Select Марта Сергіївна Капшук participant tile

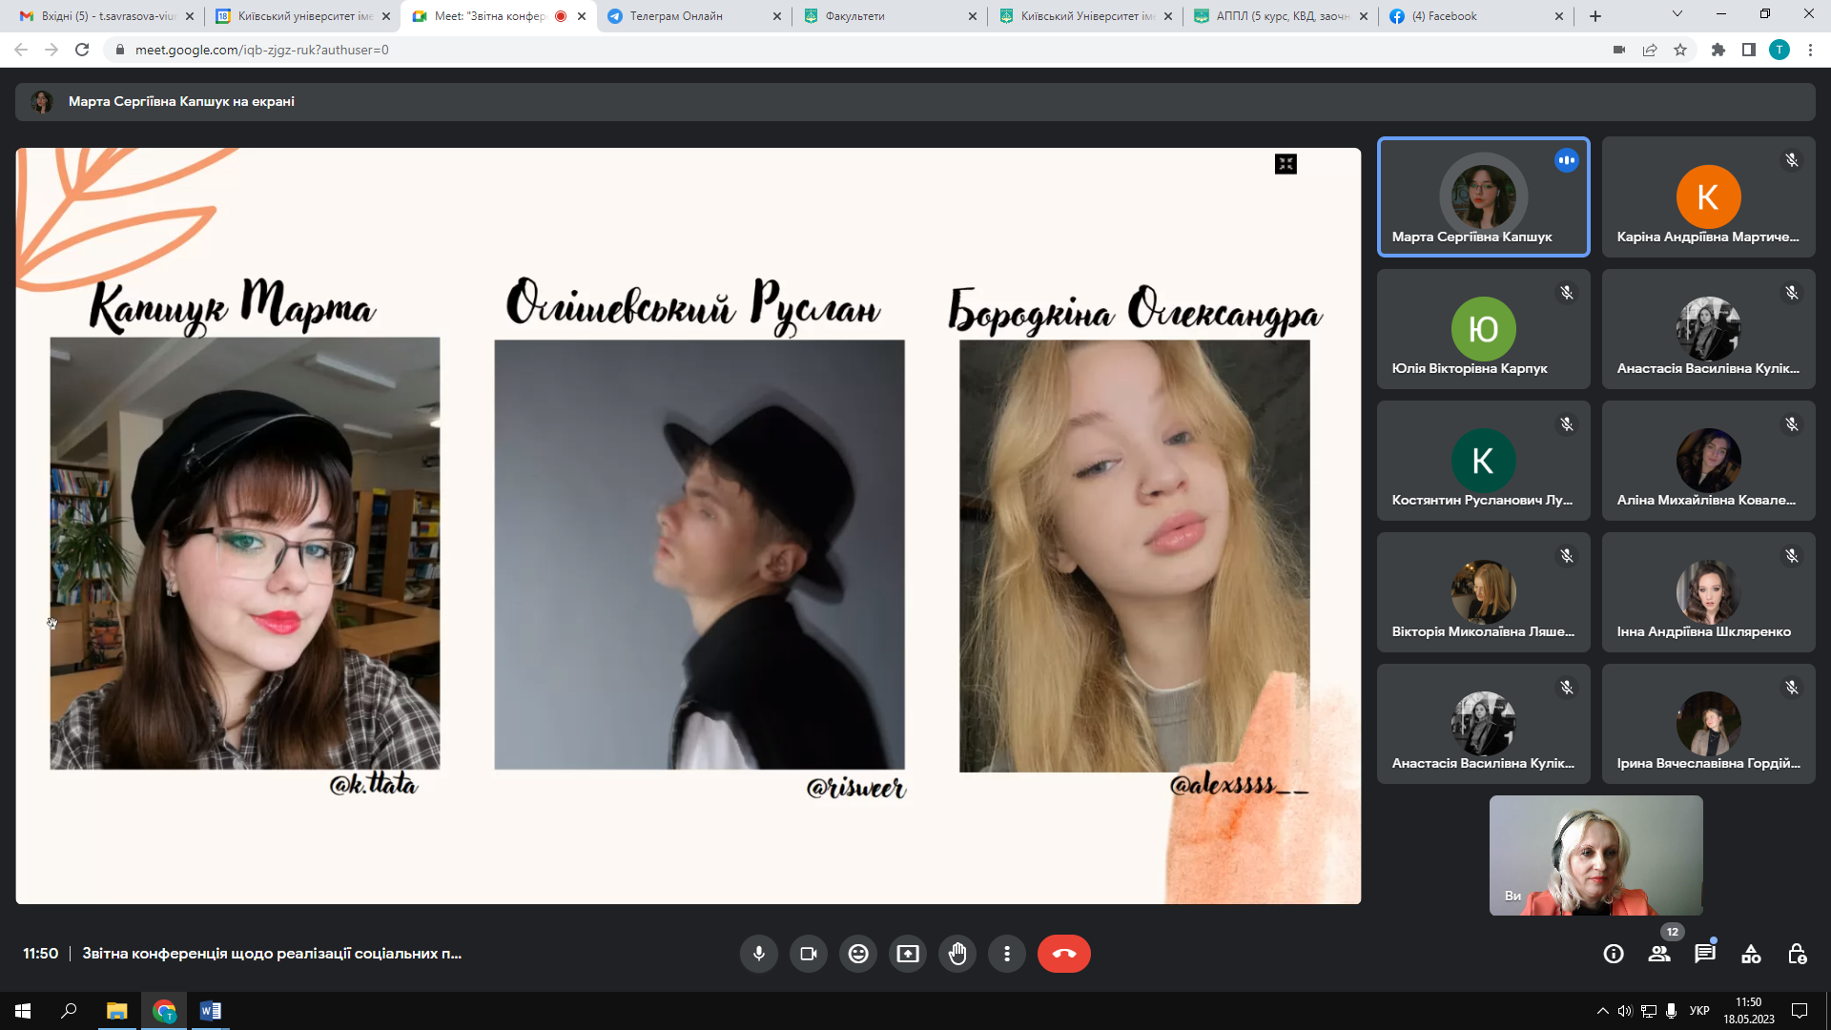point(1483,197)
